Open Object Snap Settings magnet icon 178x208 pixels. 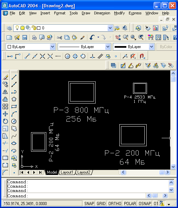click(142, 56)
